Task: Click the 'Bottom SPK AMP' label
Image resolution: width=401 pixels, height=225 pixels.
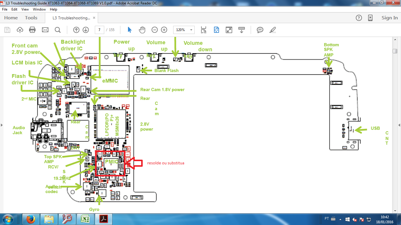Action: point(331,50)
